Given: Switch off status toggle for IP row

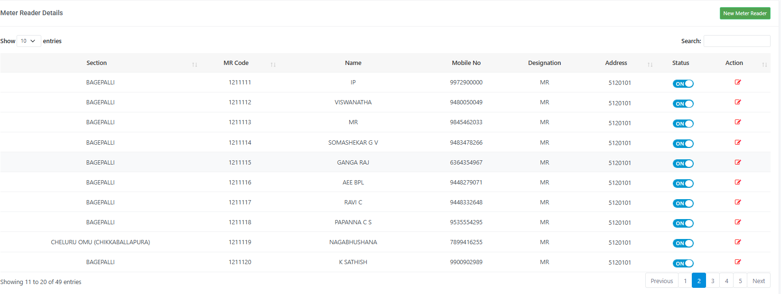Looking at the screenshot, I should [x=683, y=84].
